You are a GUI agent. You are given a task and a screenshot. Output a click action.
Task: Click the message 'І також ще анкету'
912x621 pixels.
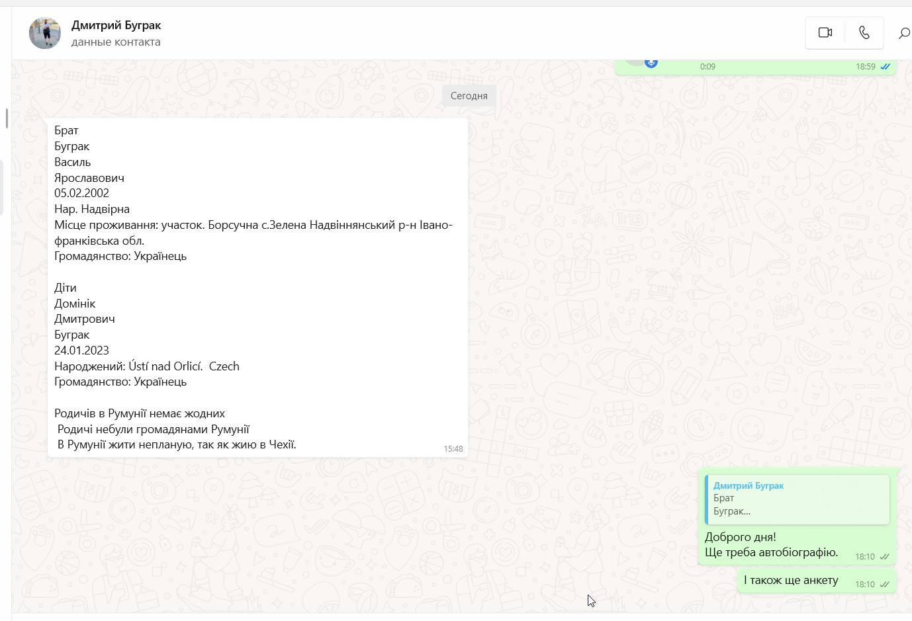point(791,580)
